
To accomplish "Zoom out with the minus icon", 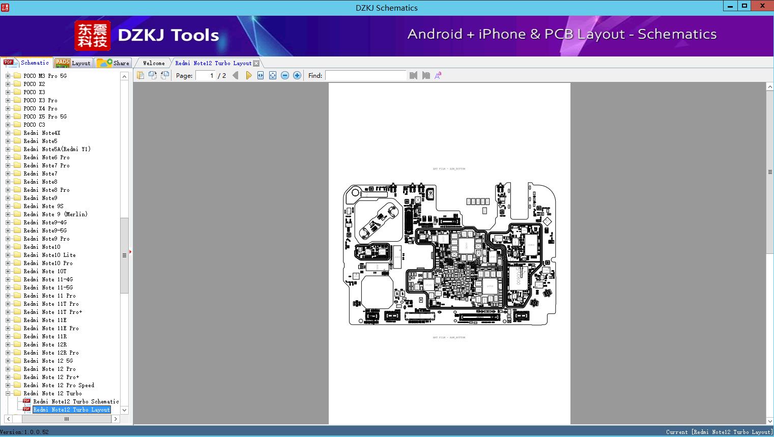I will [x=285, y=75].
